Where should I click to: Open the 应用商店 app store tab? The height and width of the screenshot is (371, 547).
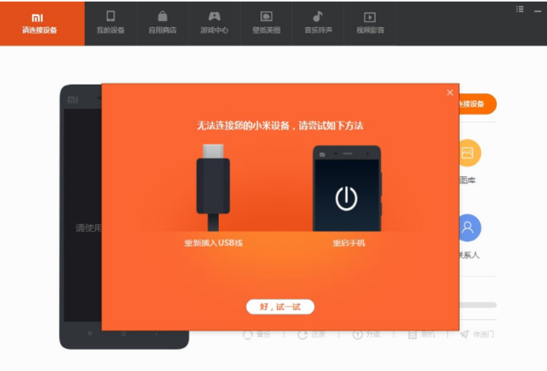pos(162,23)
